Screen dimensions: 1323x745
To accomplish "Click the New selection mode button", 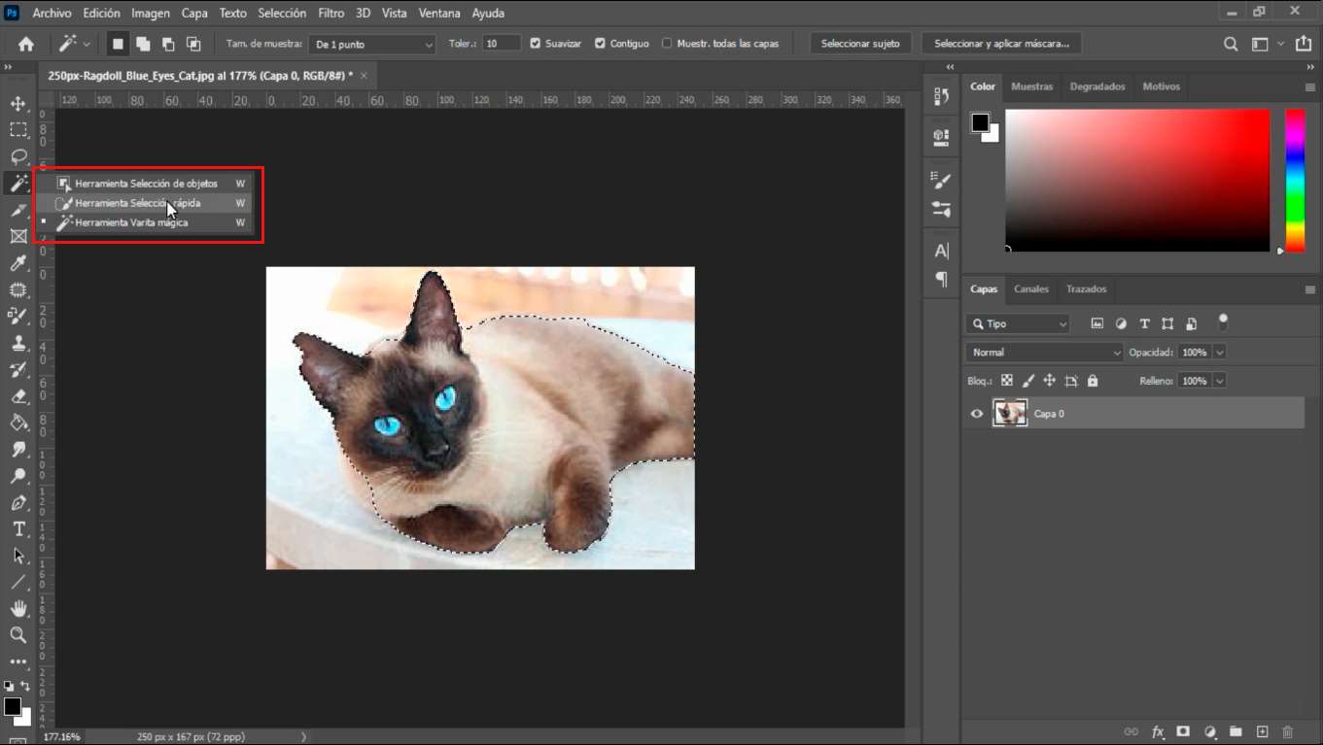I will (x=118, y=44).
